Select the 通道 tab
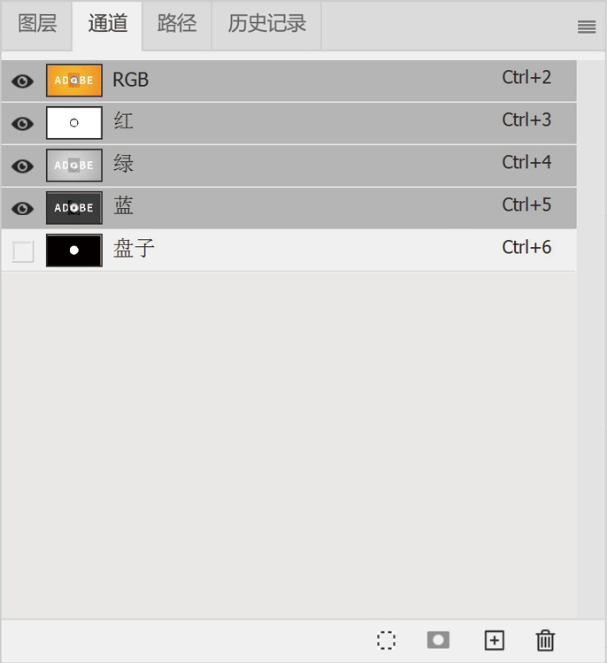Viewport: 607px width, 663px height. point(107,24)
